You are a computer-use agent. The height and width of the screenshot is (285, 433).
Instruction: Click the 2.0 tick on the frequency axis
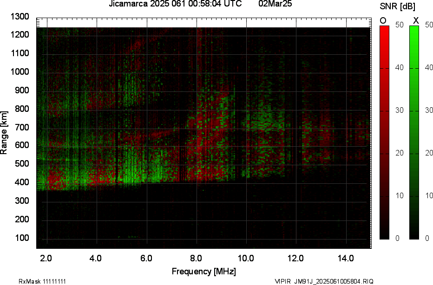[x=47, y=258]
